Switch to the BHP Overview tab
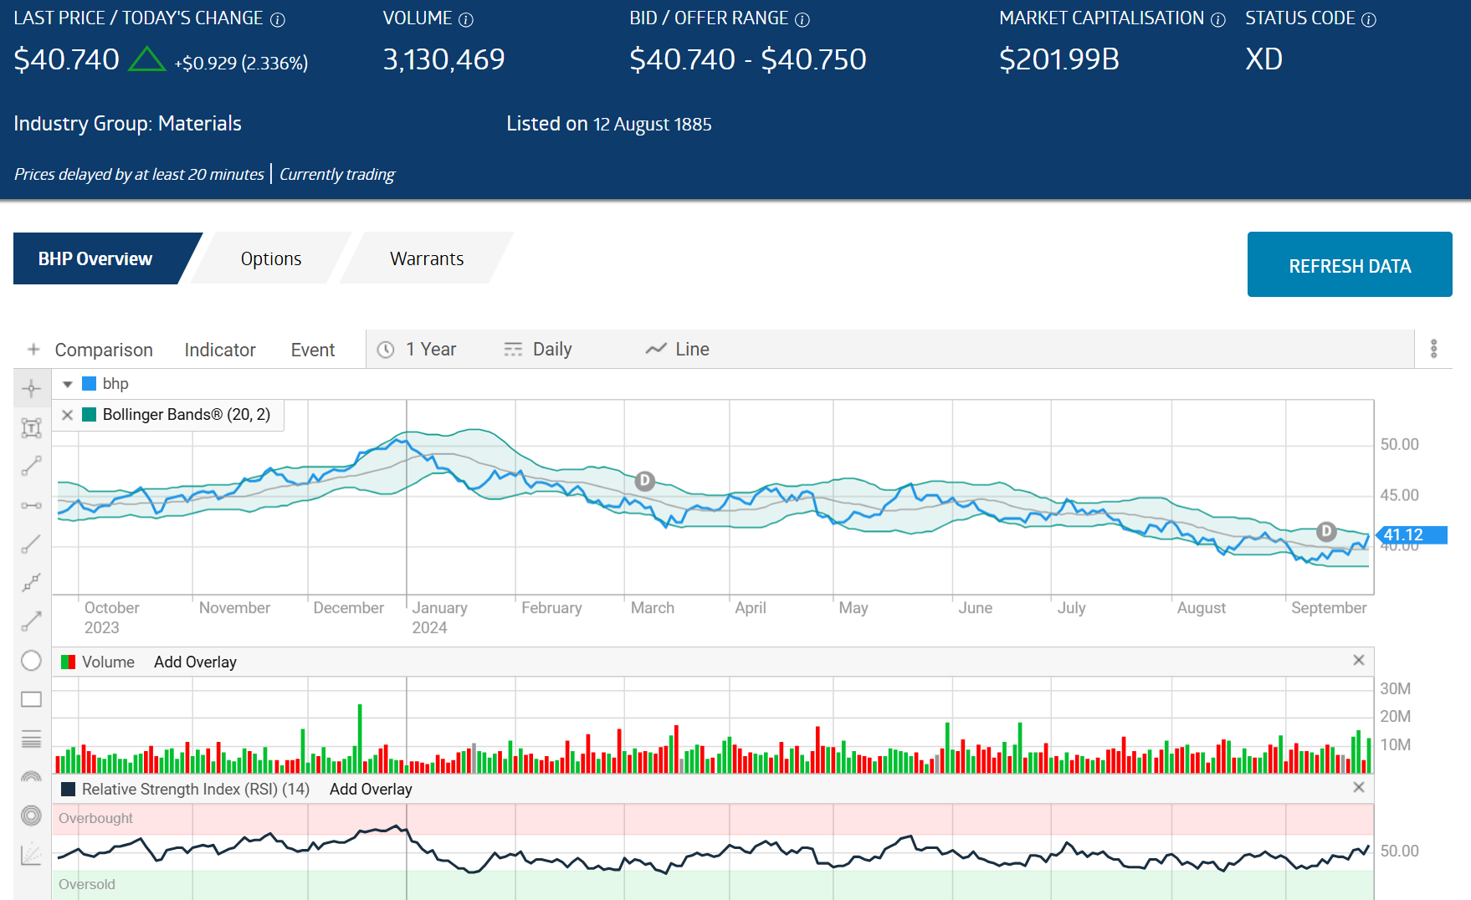 95,258
